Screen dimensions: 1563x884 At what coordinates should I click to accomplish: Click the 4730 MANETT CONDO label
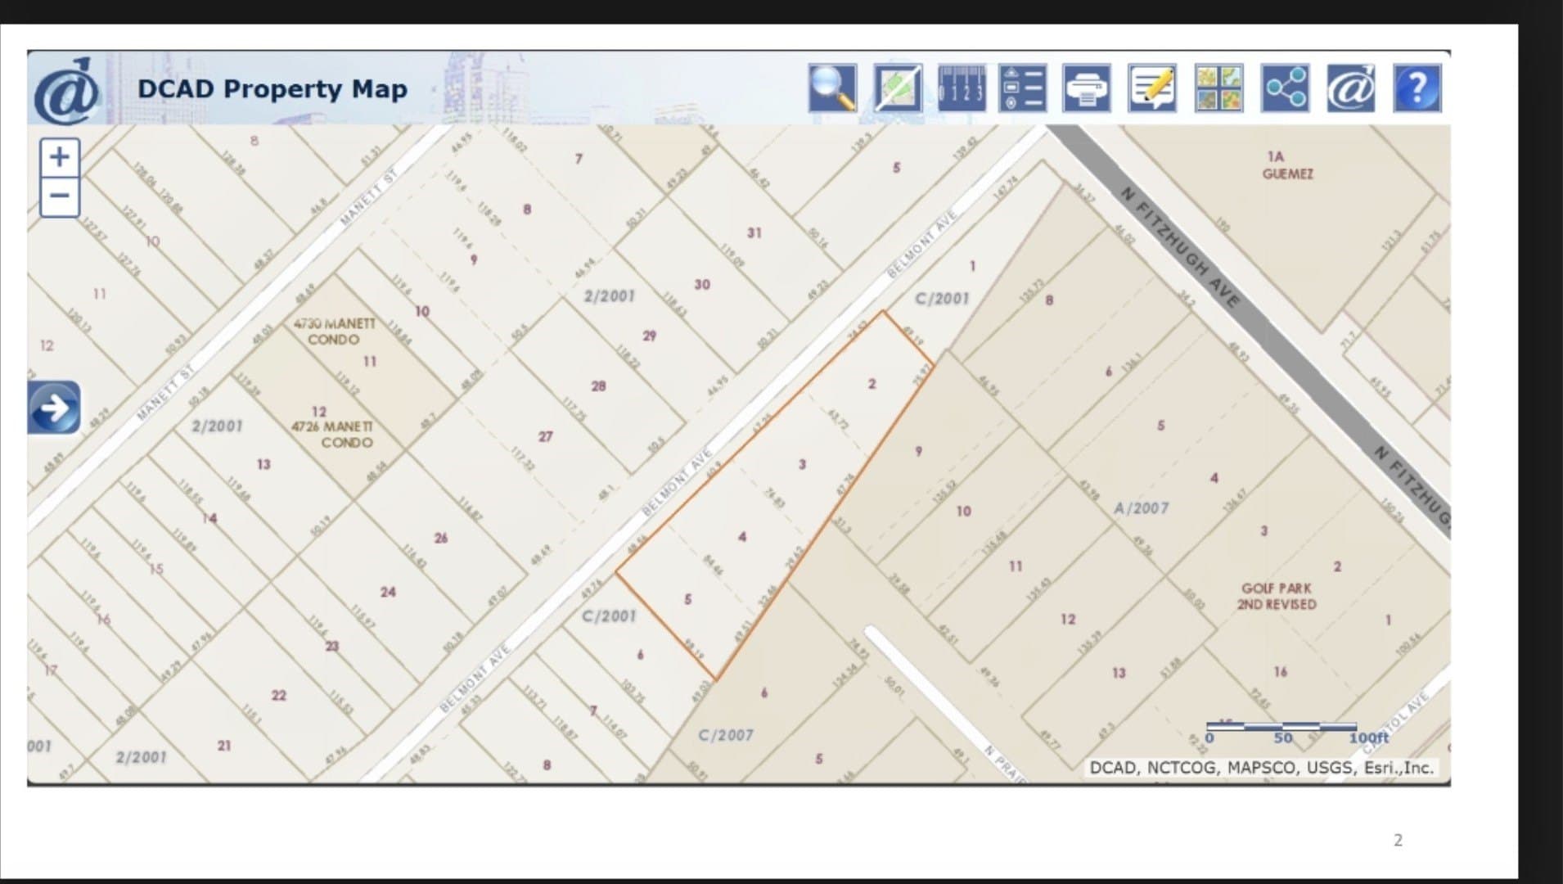(x=334, y=331)
